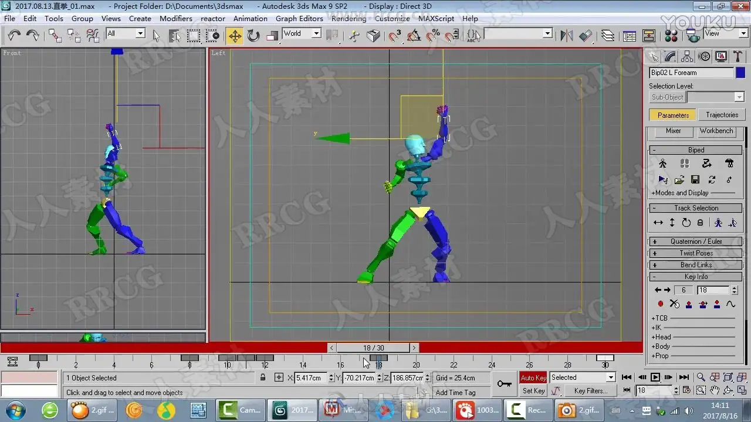This screenshot has height=422, width=751.
Task: Open the Graph Editors menu
Action: click(299, 18)
